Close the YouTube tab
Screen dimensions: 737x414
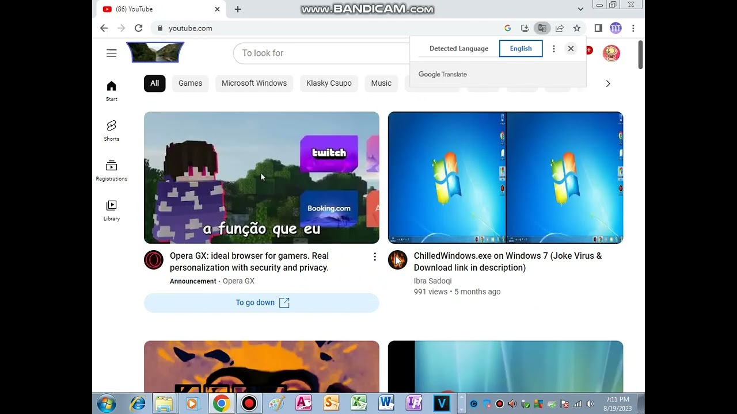click(x=217, y=9)
